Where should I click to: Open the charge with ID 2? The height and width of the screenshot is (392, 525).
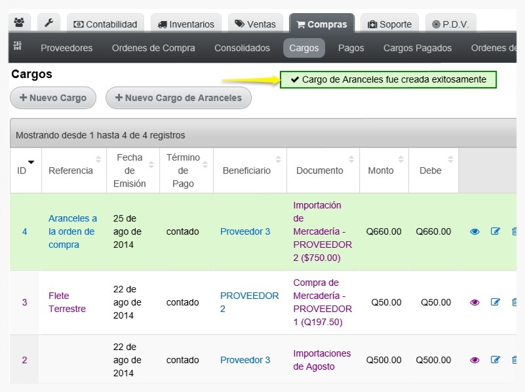24,360
